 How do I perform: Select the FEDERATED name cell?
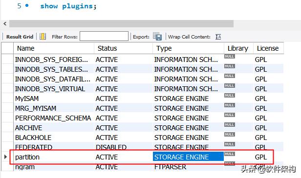54,147
